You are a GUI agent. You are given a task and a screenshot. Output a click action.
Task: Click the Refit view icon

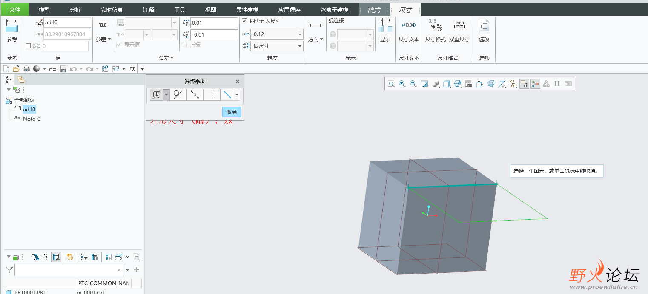[x=391, y=84]
